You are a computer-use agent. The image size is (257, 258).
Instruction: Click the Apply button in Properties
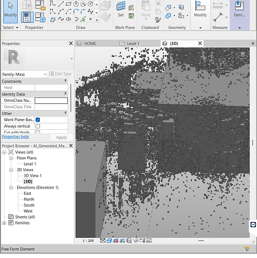click(62, 138)
